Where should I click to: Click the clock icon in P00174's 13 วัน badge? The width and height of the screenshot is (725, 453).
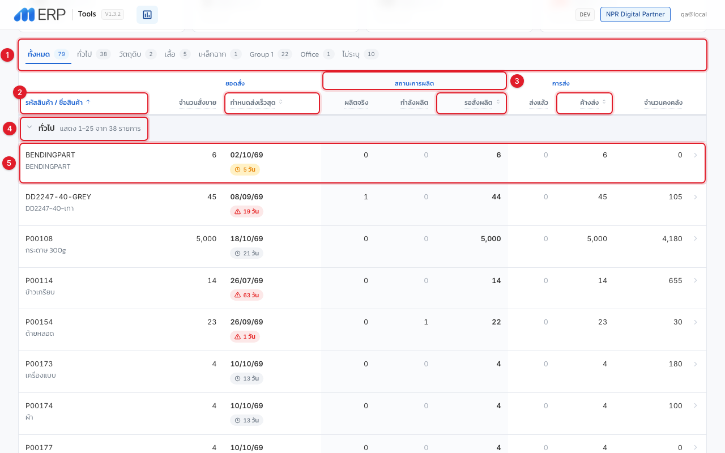click(x=238, y=420)
